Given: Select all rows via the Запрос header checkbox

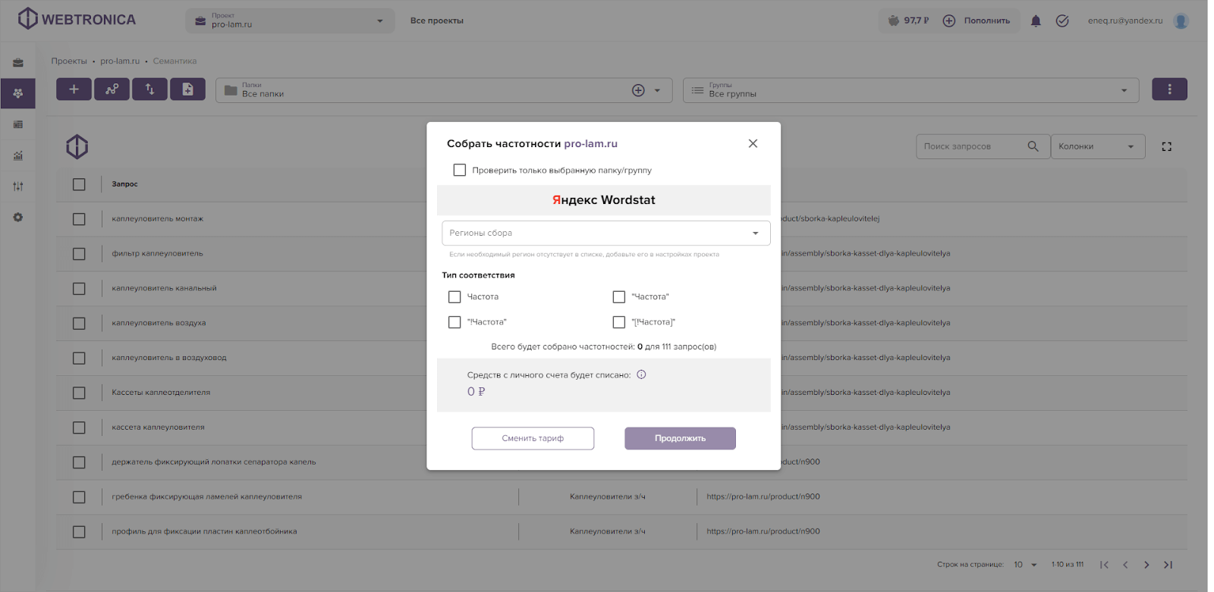Looking at the screenshot, I should (79, 184).
